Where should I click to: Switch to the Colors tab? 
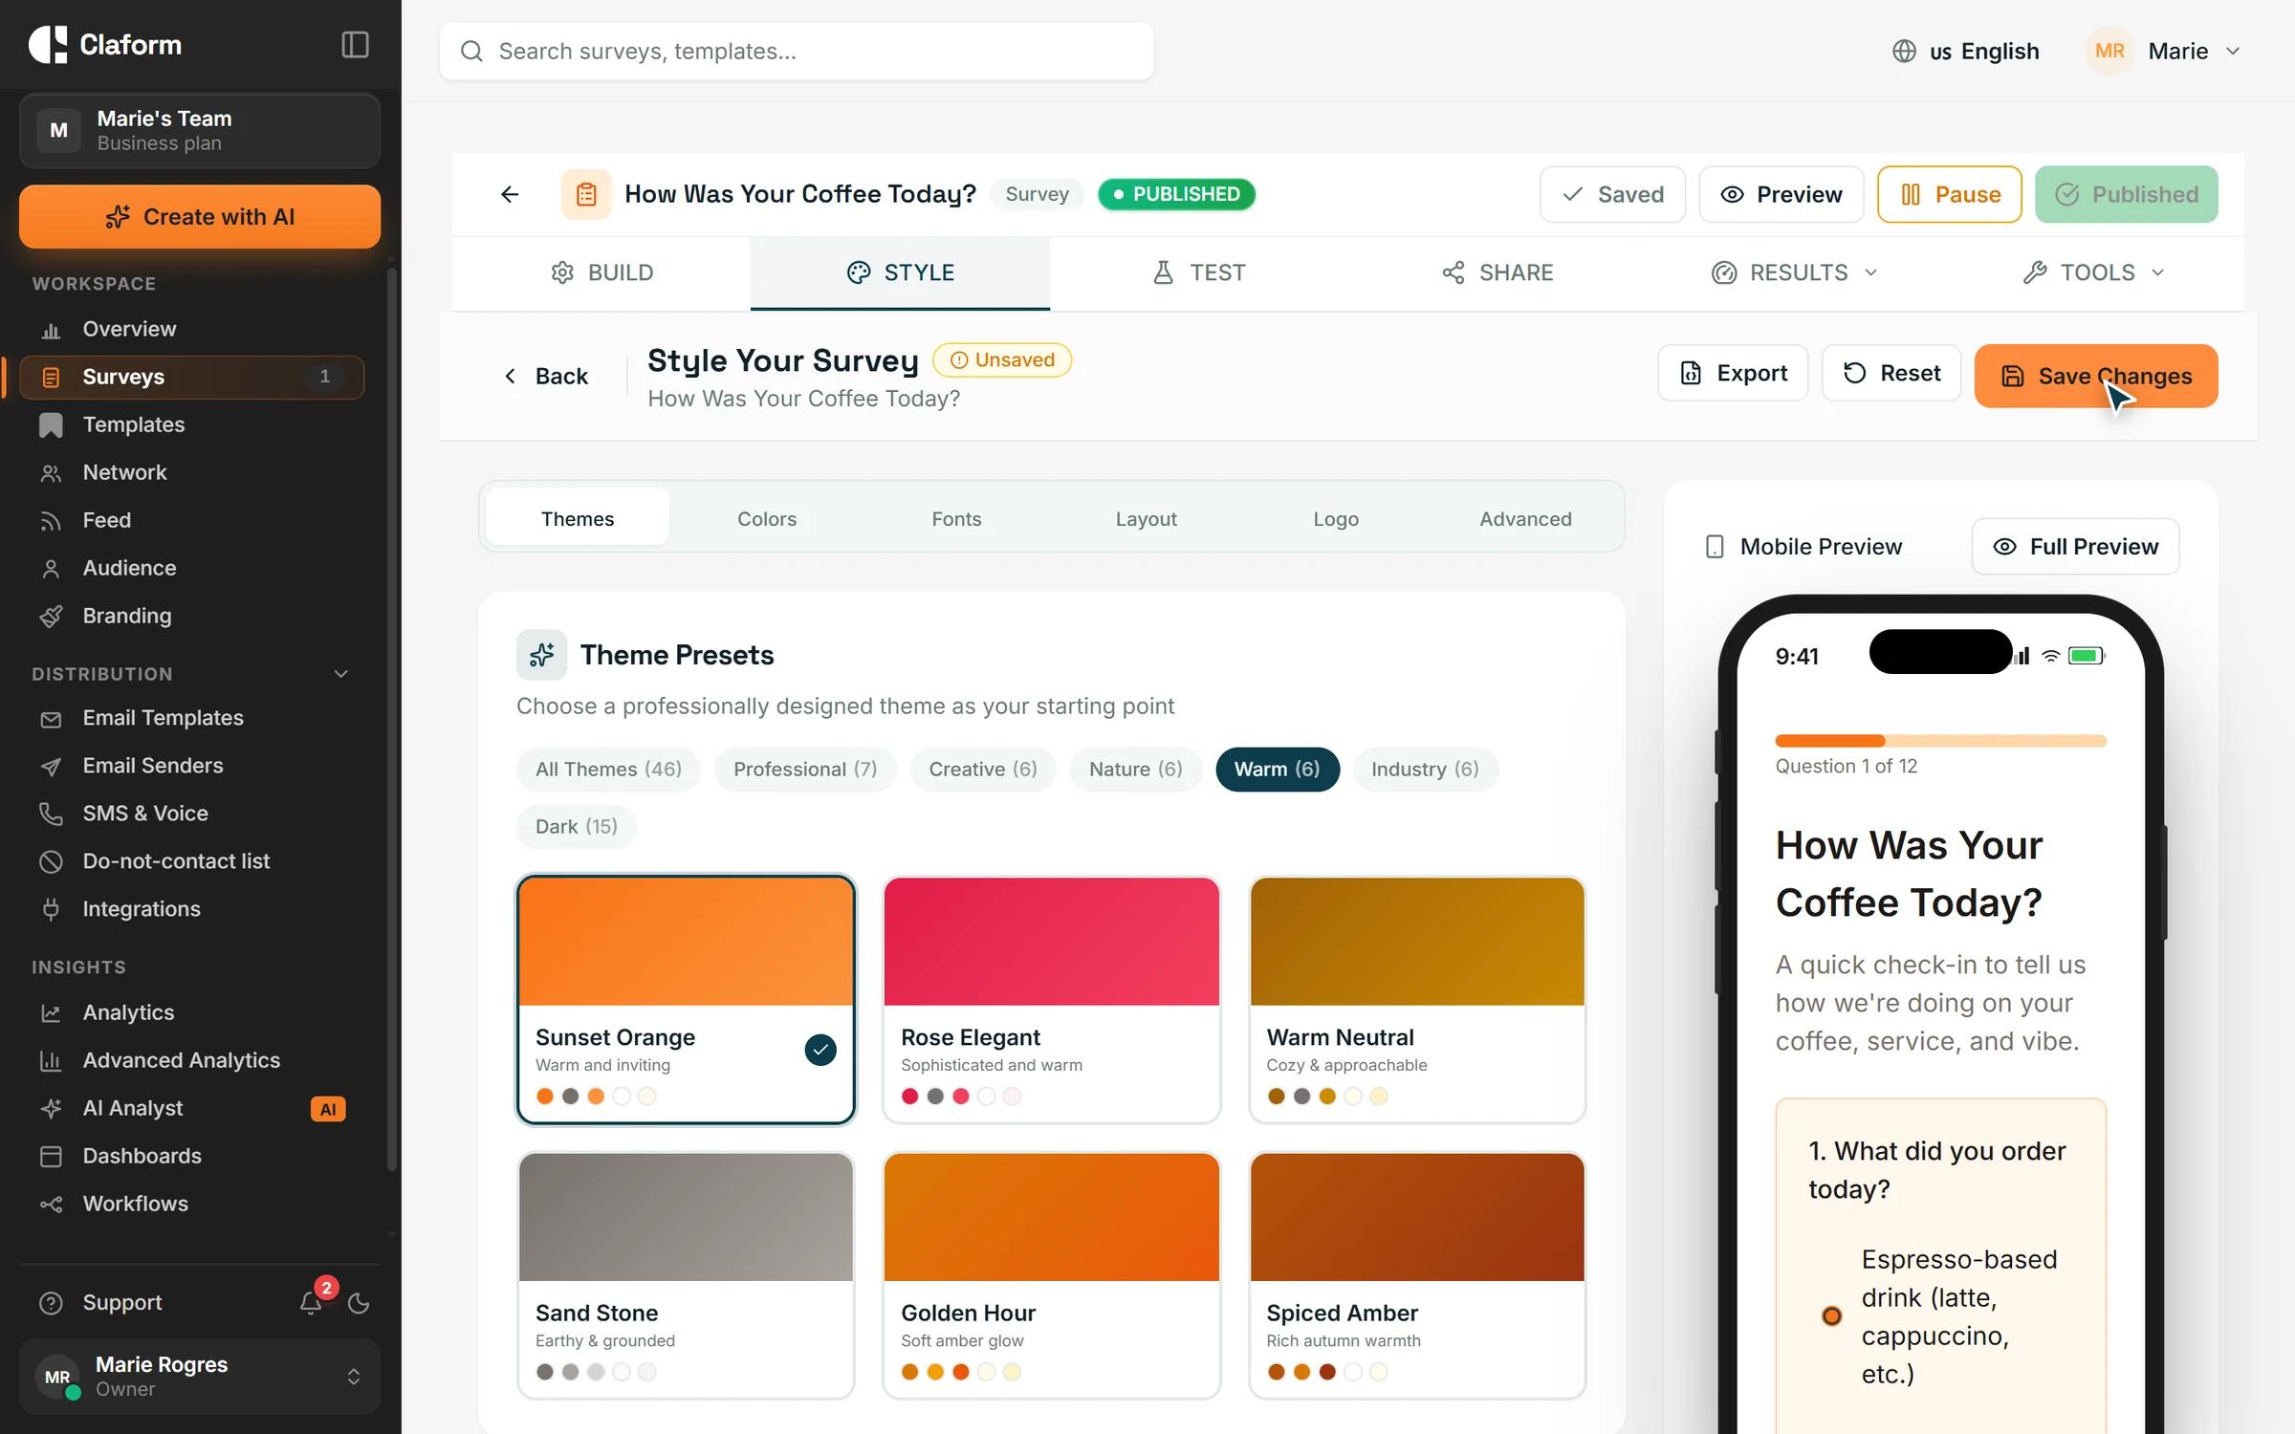point(767,519)
